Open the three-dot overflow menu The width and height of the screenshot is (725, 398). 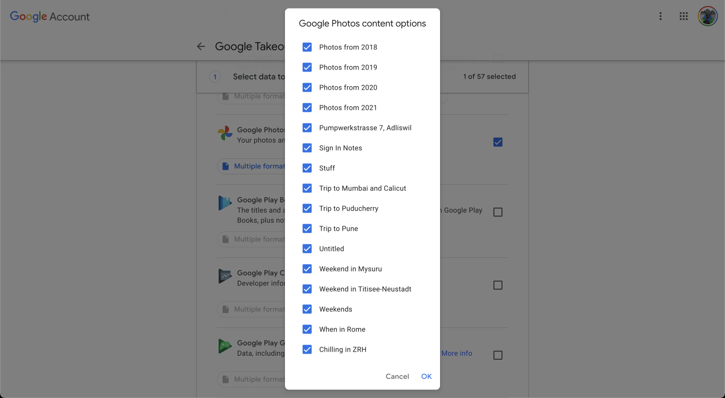coord(660,16)
